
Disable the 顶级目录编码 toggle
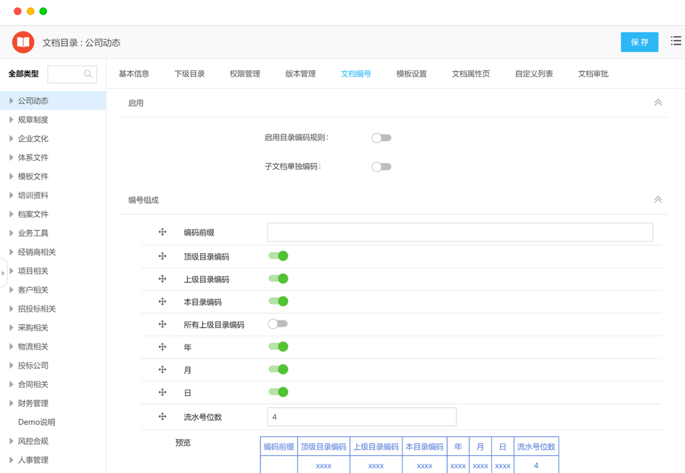(x=278, y=256)
